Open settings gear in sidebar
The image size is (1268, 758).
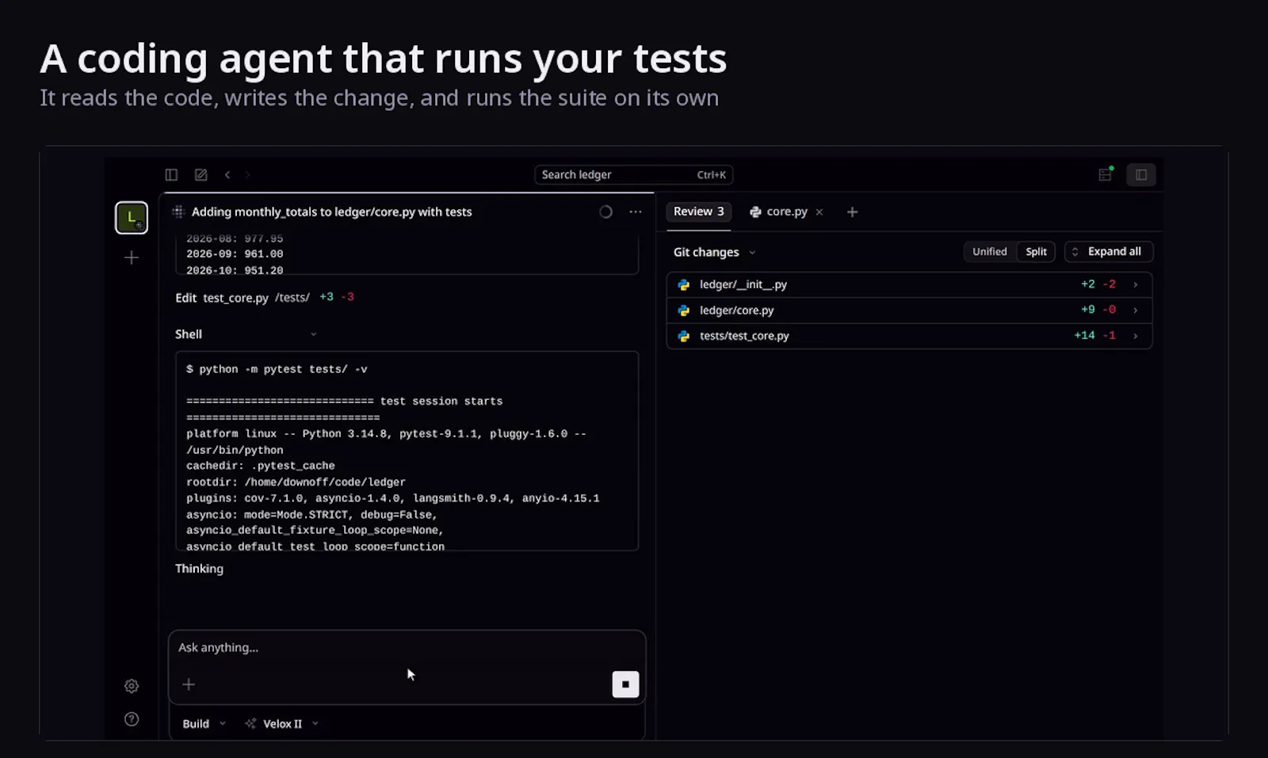(x=132, y=686)
